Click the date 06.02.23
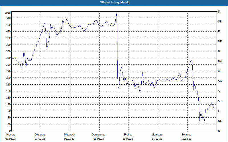228x142 pixels. (11, 139)
